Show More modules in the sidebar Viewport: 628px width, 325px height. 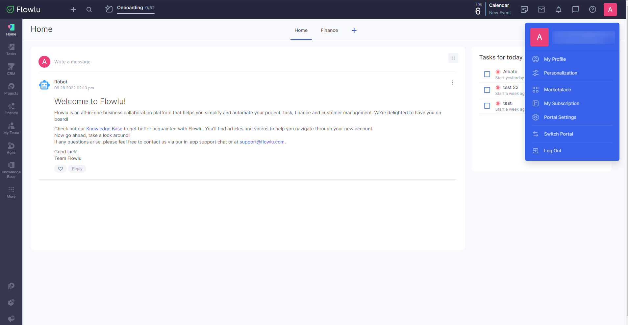11,192
